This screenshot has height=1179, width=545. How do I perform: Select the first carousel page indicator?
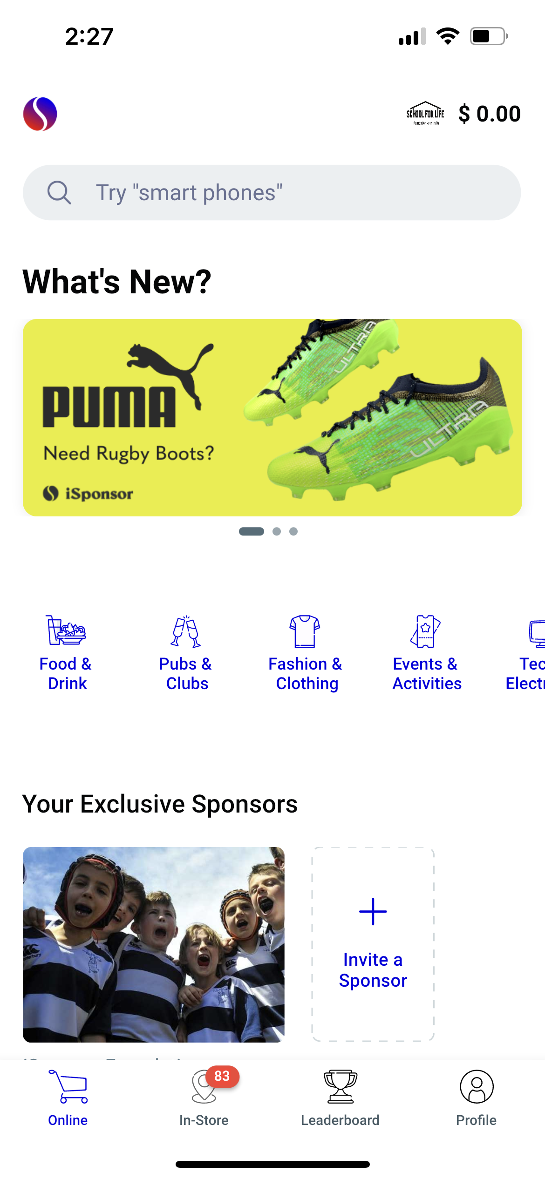252,531
